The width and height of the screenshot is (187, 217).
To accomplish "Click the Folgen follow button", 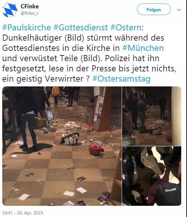I will tap(154, 9).
